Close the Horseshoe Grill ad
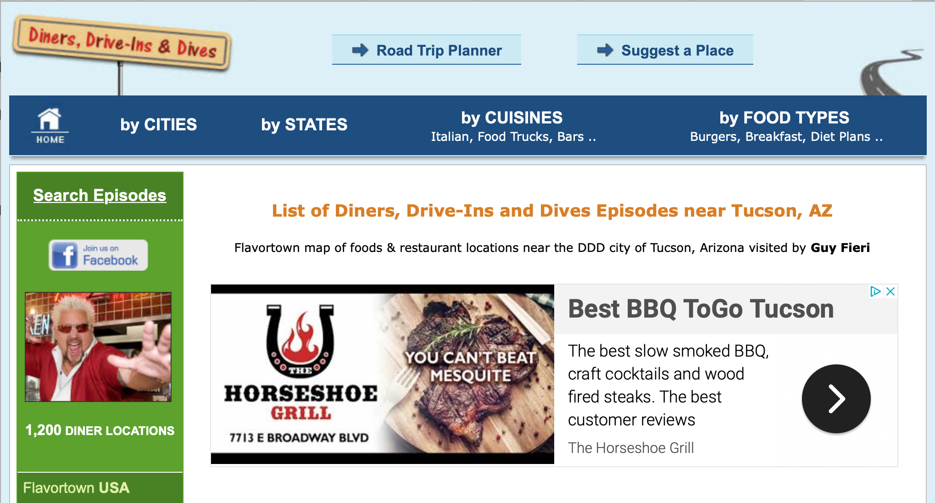The image size is (935, 503). click(x=890, y=291)
